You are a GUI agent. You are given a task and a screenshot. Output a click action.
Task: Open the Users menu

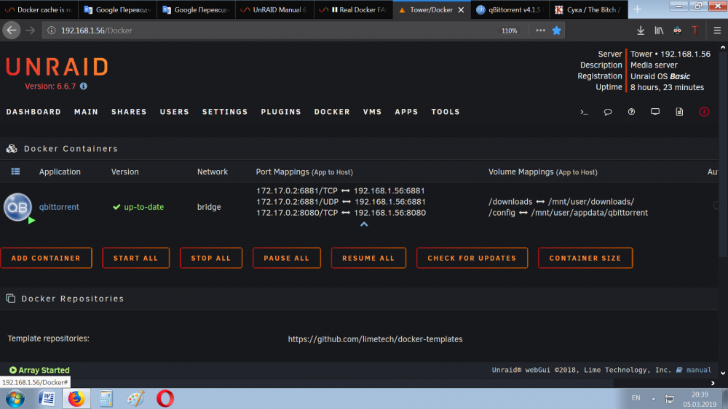click(175, 112)
